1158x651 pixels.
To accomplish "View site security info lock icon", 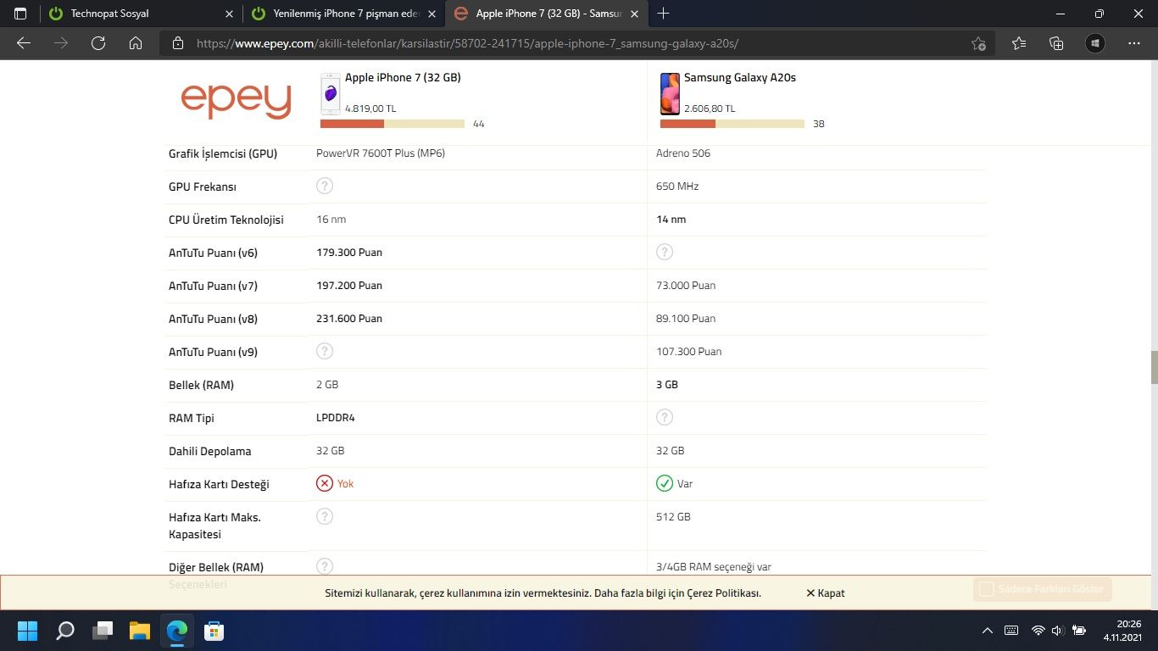I will point(177,43).
